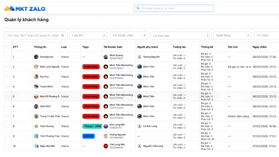This screenshot has height=157, width=279.
Task: Click Viet Long Mkt account avatar
Action: pyautogui.click(x=106, y=146)
